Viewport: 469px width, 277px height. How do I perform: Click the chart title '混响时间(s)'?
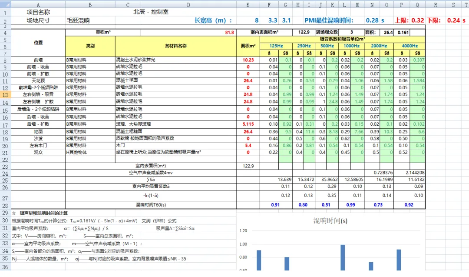[x=330, y=221]
